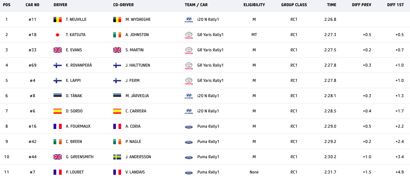Click the Toyota logo beside Katsuta's car
Screen dimensions: 410x179
189,35
